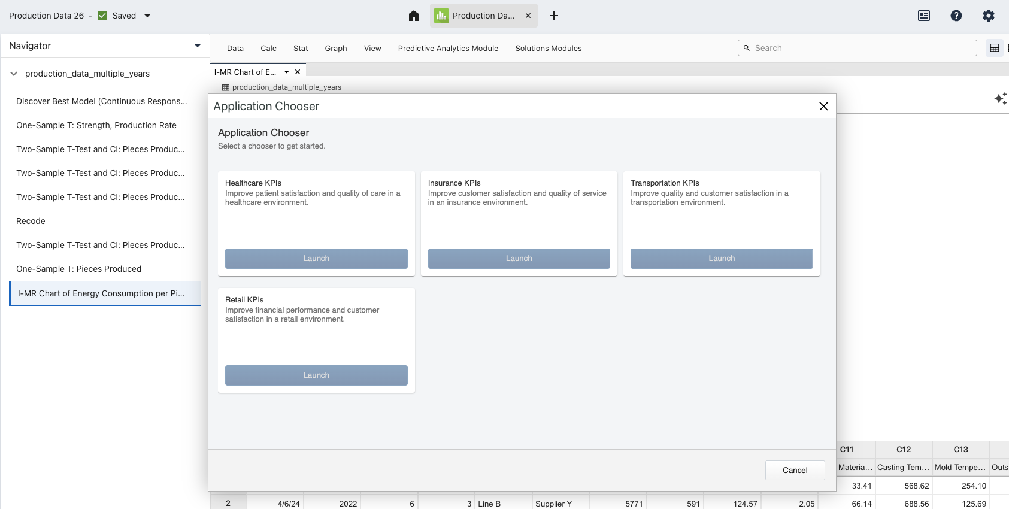Open the settings gear icon
This screenshot has width=1009, height=509.
coord(989,16)
